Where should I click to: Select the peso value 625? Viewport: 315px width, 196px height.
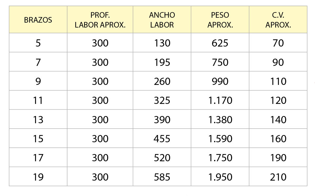[220, 43]
